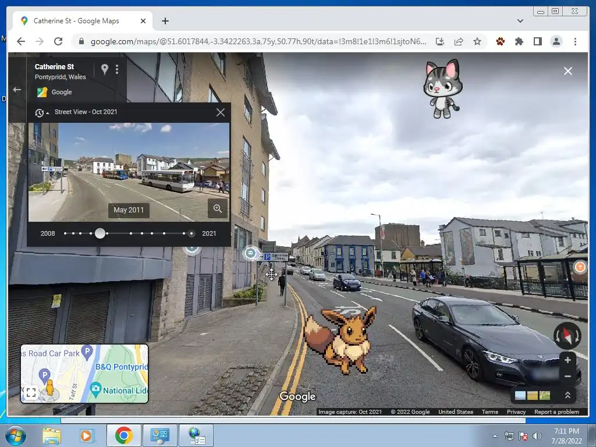Image resolution: width=596 pixels, height=447 pixels.
Task: Click National Lido camera marker on minimap
Action: coord(95,388)
